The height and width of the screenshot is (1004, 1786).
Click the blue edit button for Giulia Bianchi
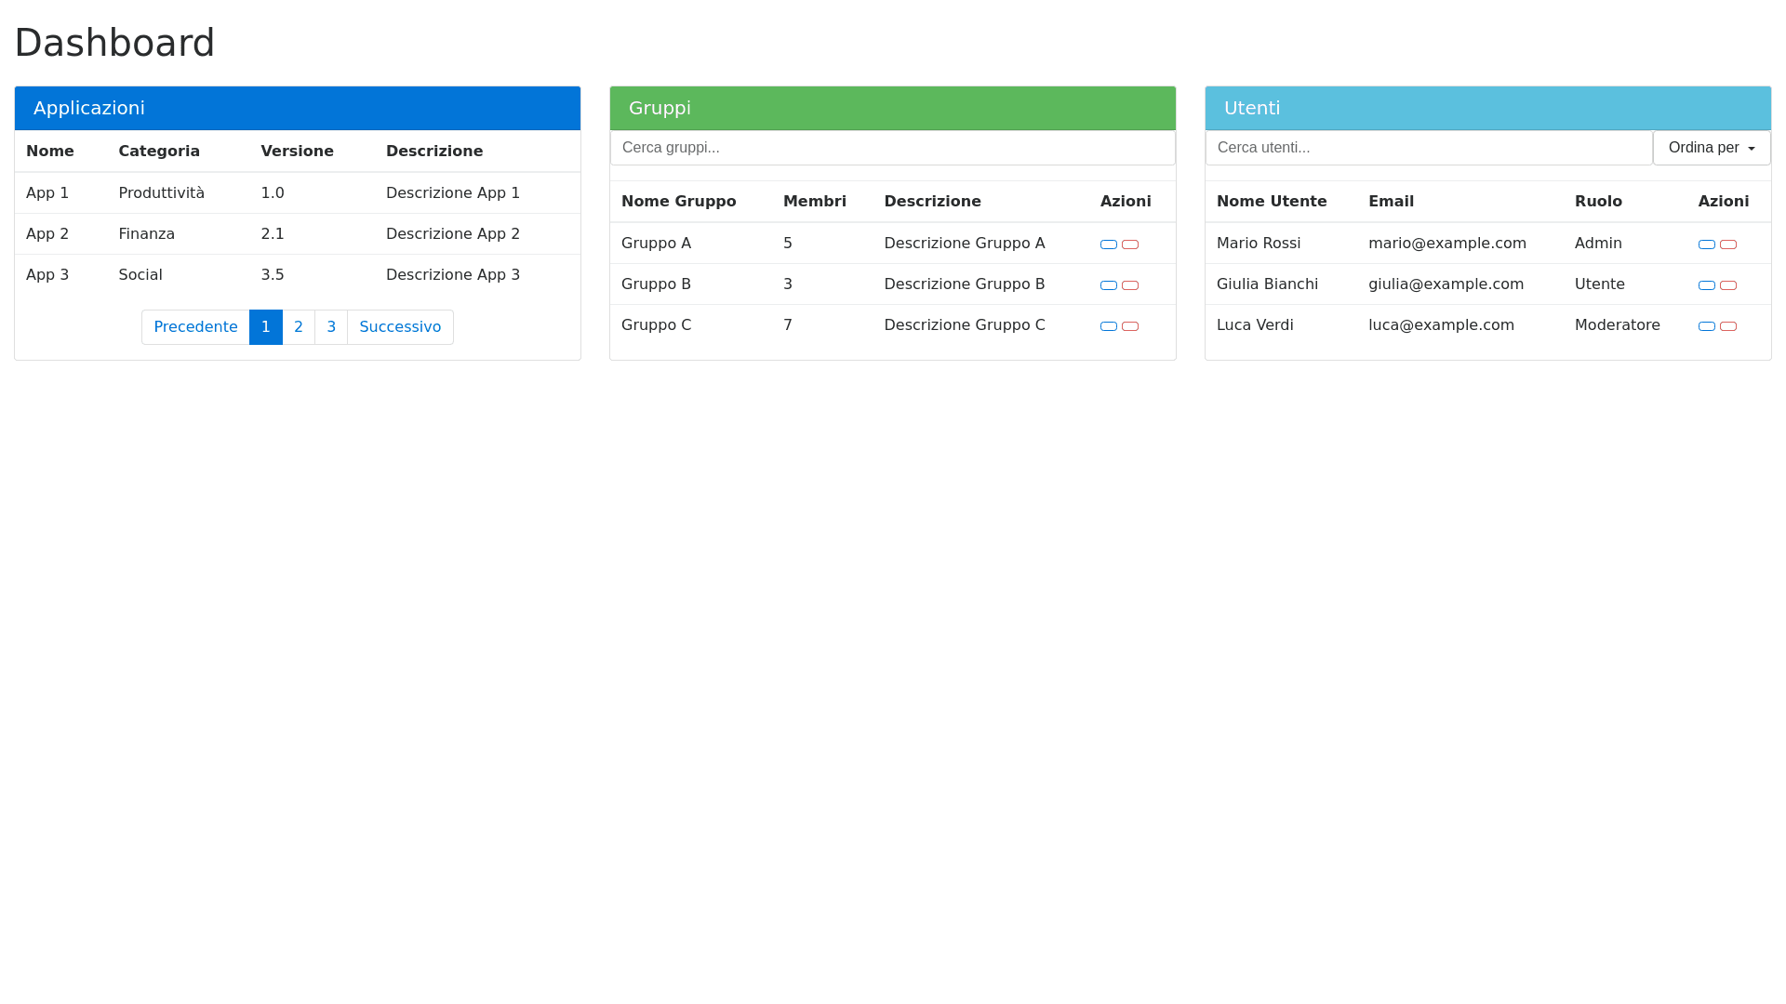tap(1707, 285)
